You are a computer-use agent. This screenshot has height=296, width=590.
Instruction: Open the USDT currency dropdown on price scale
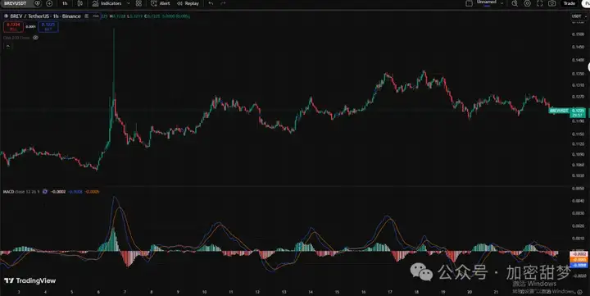pyautogui.click(x=579, y=16)
